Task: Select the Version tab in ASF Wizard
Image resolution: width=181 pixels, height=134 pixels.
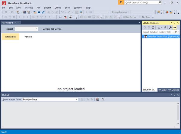Action: (x=28, y=37)
